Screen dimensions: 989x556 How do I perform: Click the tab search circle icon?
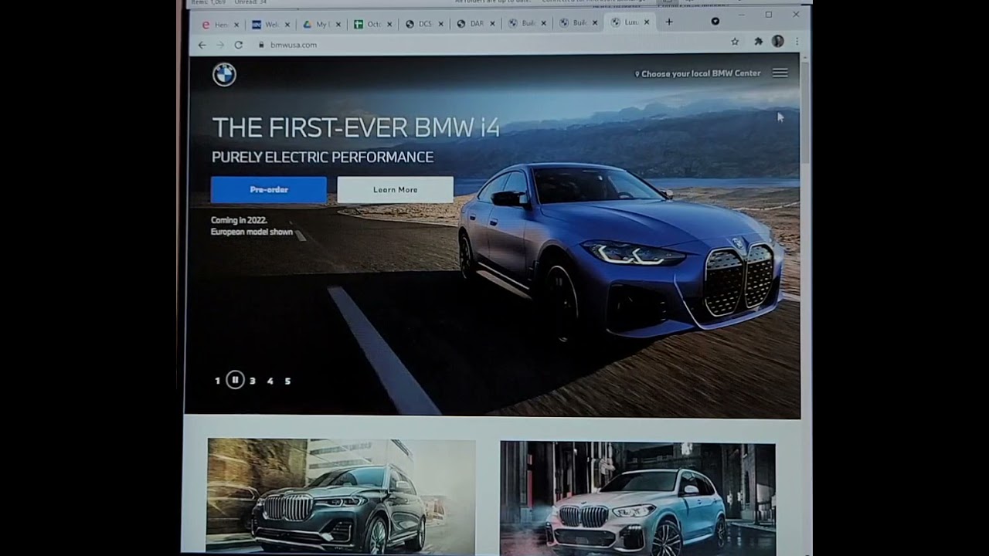coord(715,22)
